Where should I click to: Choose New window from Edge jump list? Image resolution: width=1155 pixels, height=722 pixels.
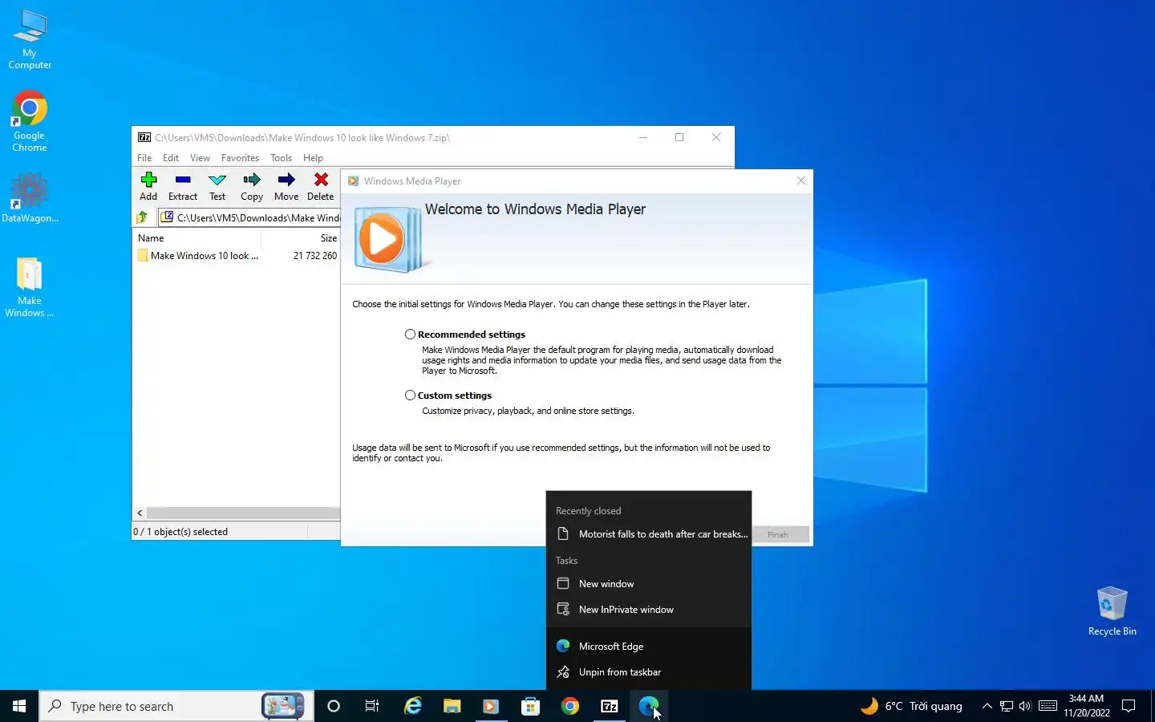coord(649,584)
